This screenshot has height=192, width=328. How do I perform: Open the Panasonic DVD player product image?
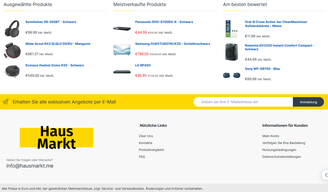pyautogui.click(x=122, y=29)
